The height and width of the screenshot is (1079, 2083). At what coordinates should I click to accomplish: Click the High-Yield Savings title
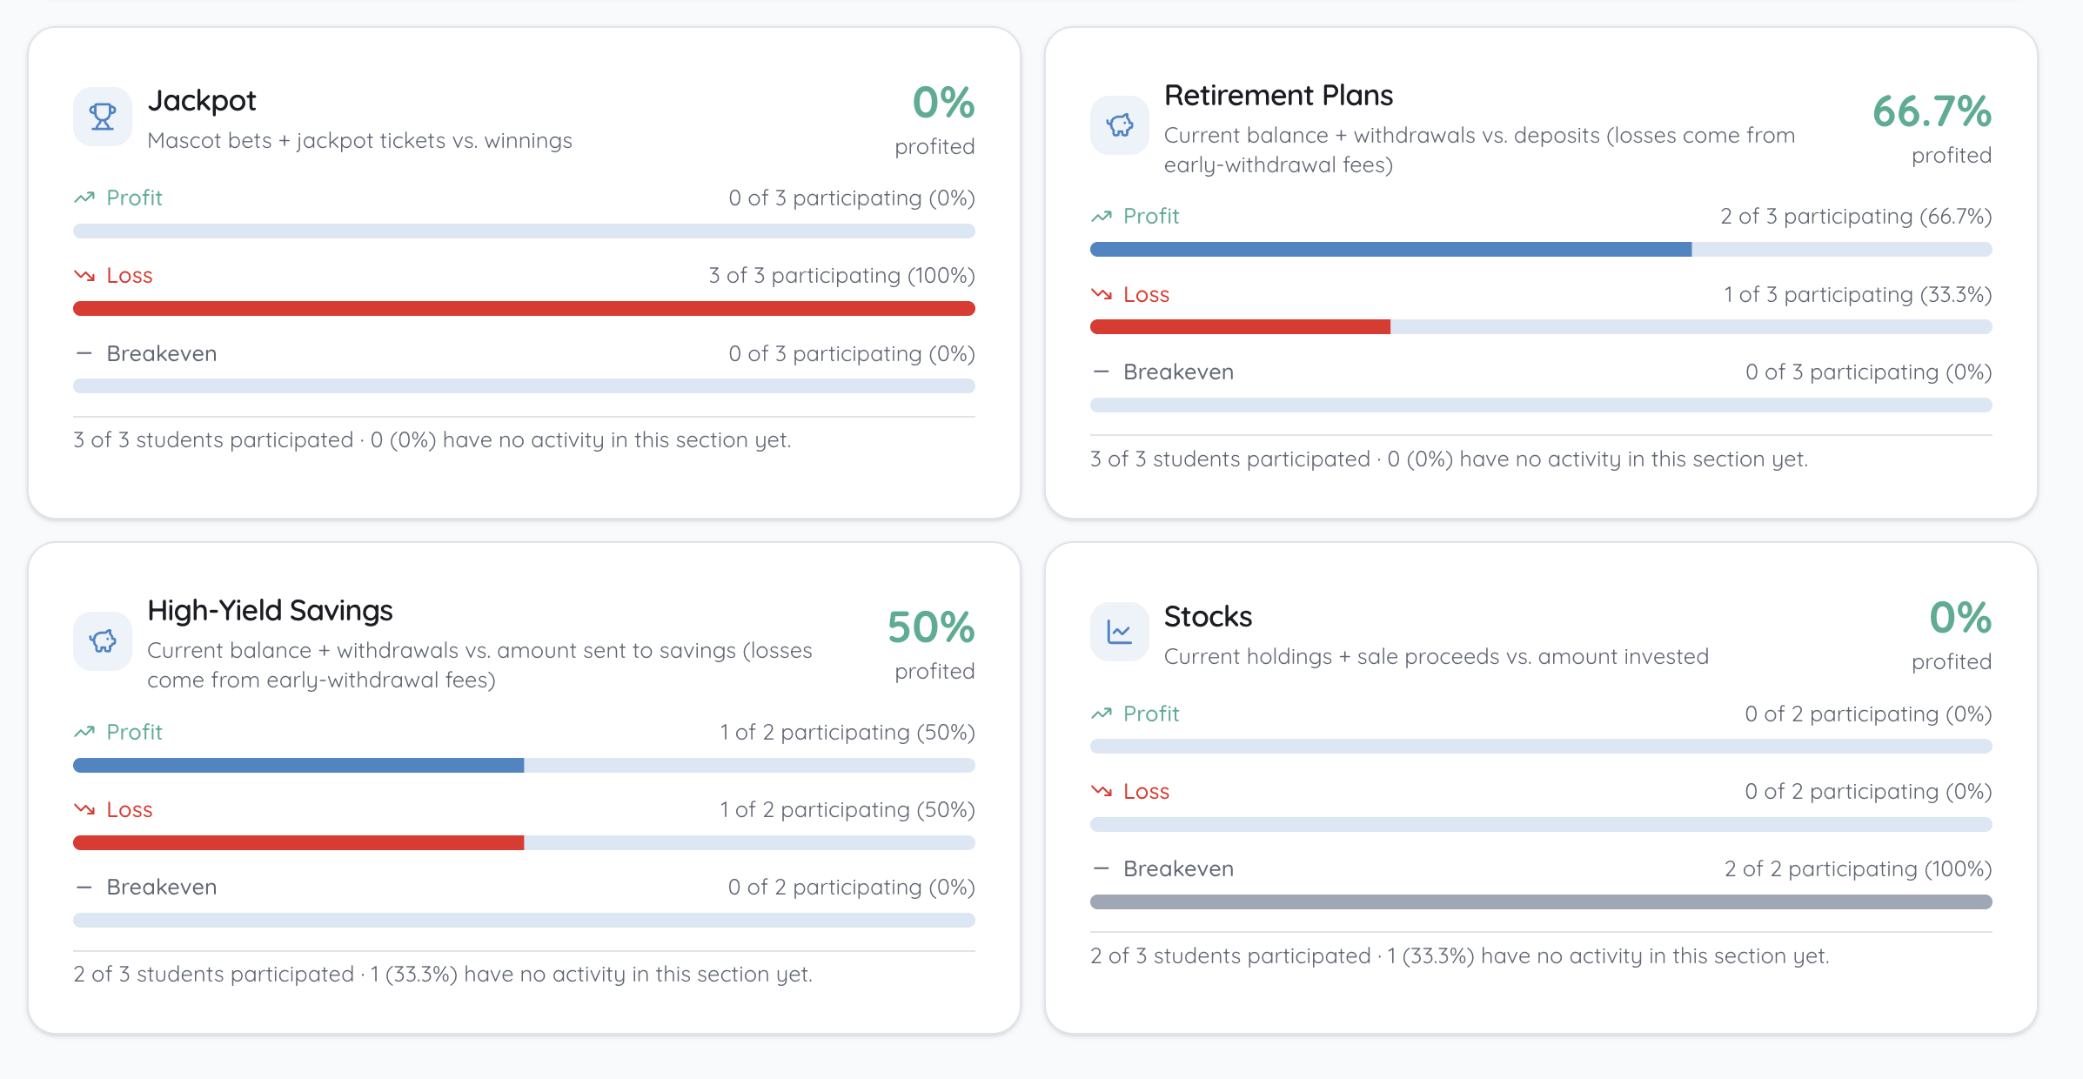pyautogui.click(x=270, y=611)
